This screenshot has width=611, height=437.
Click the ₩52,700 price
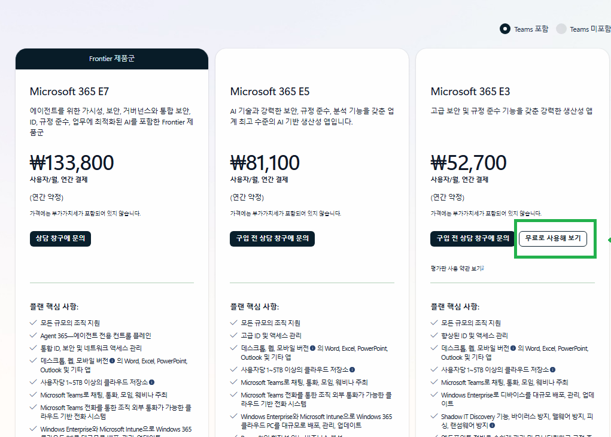tap(469, 163)
